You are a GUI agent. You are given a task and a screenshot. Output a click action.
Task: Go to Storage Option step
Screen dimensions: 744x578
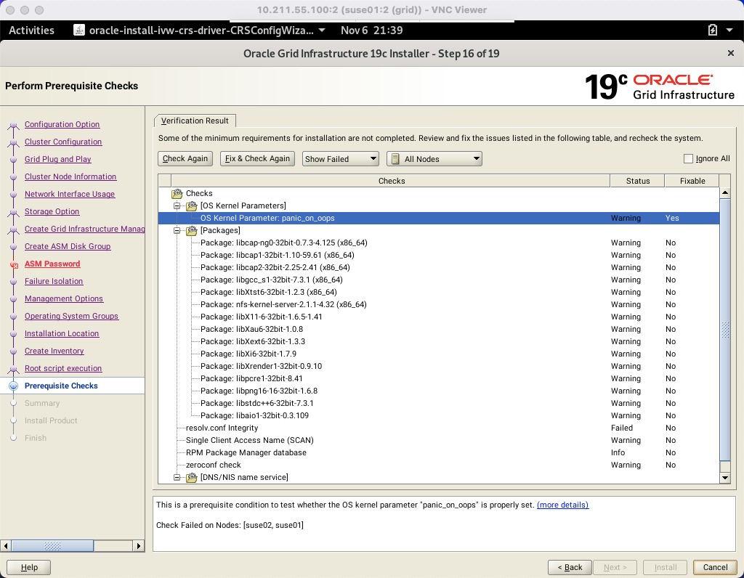pos(52,211)
